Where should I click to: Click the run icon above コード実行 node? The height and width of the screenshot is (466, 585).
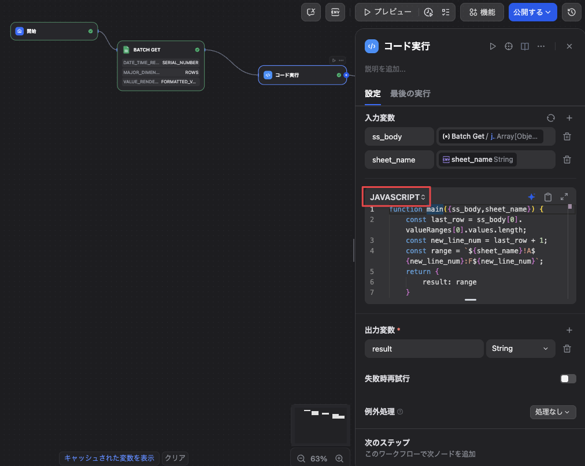click(334, 60)
